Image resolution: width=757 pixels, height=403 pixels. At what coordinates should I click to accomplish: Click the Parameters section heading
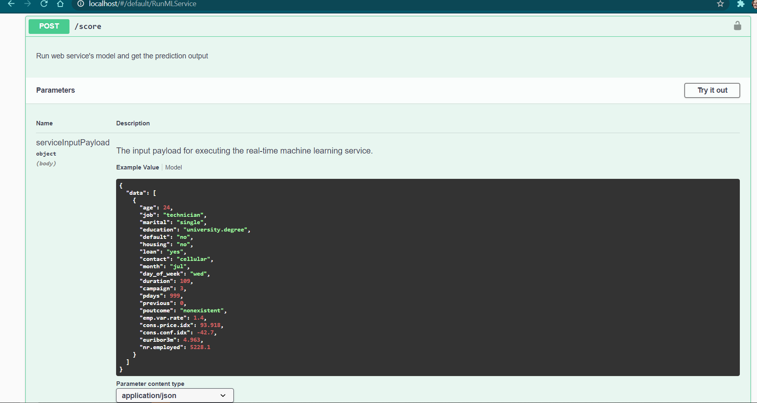coord(56,90)
